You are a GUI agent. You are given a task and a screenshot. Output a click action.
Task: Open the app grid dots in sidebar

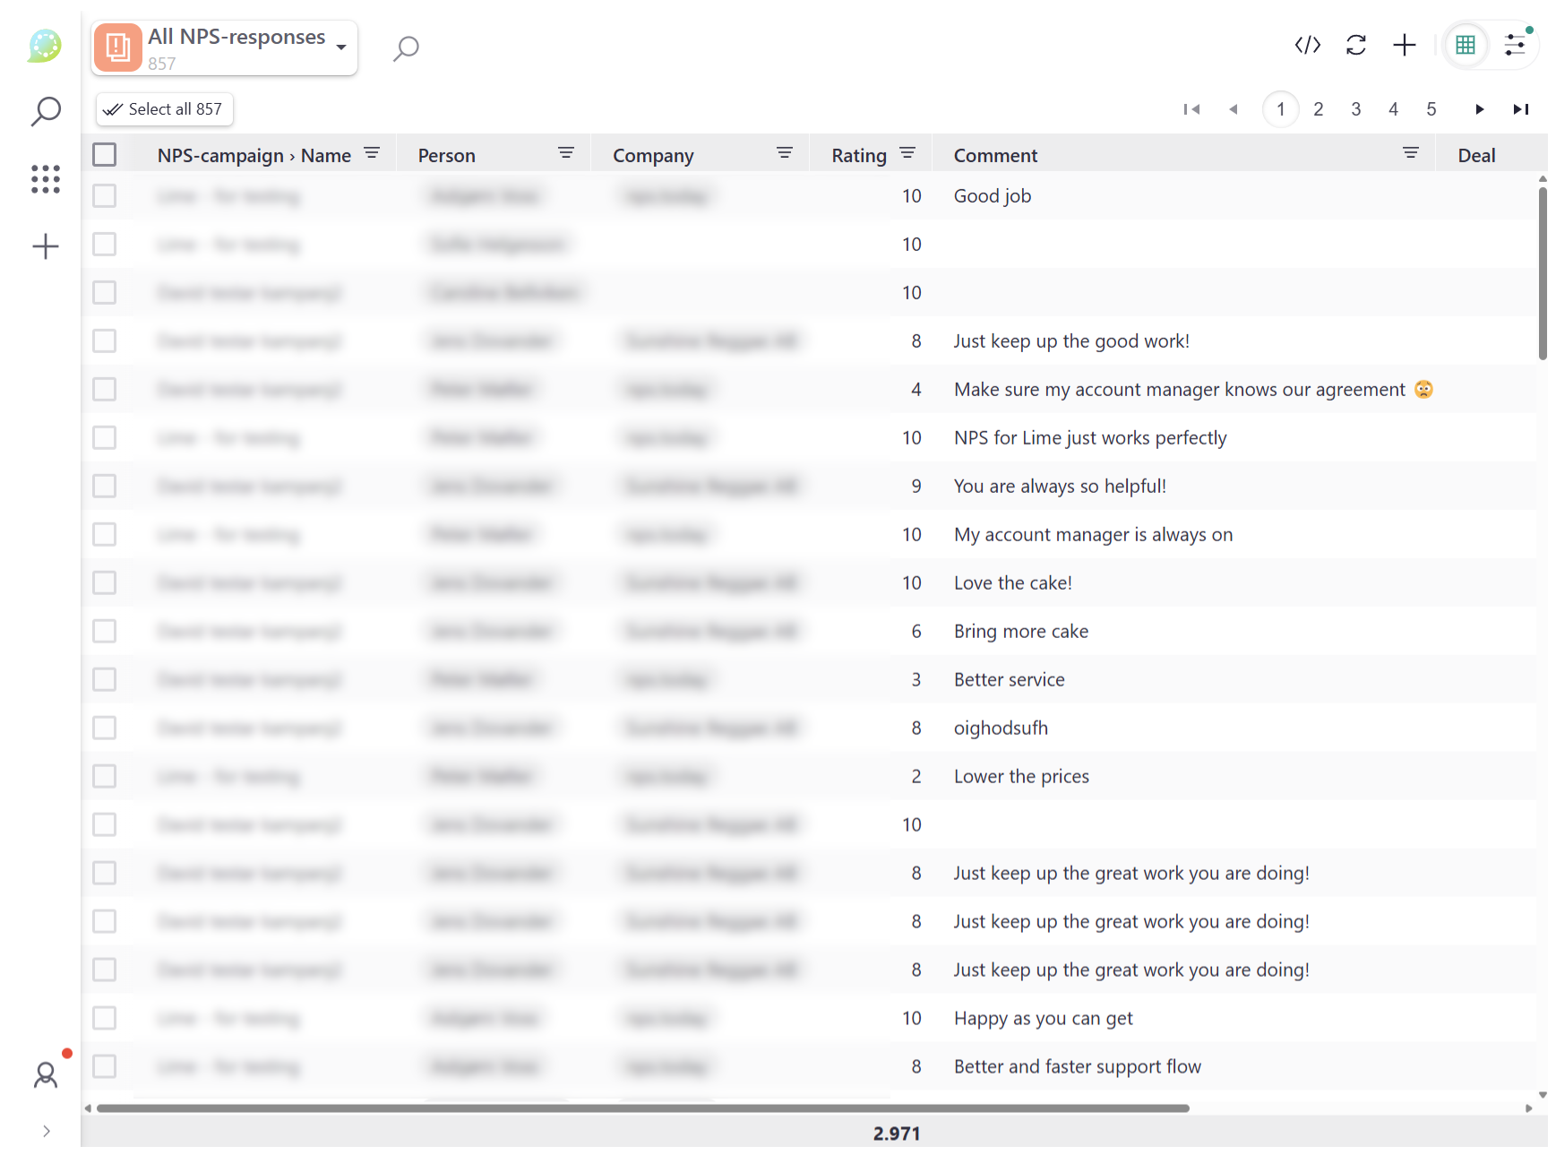coord(46,179)
